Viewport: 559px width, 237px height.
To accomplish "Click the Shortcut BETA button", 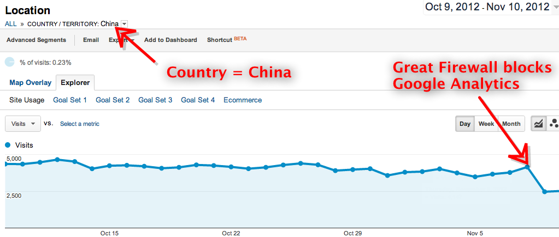I will click(x=227, y=39).
